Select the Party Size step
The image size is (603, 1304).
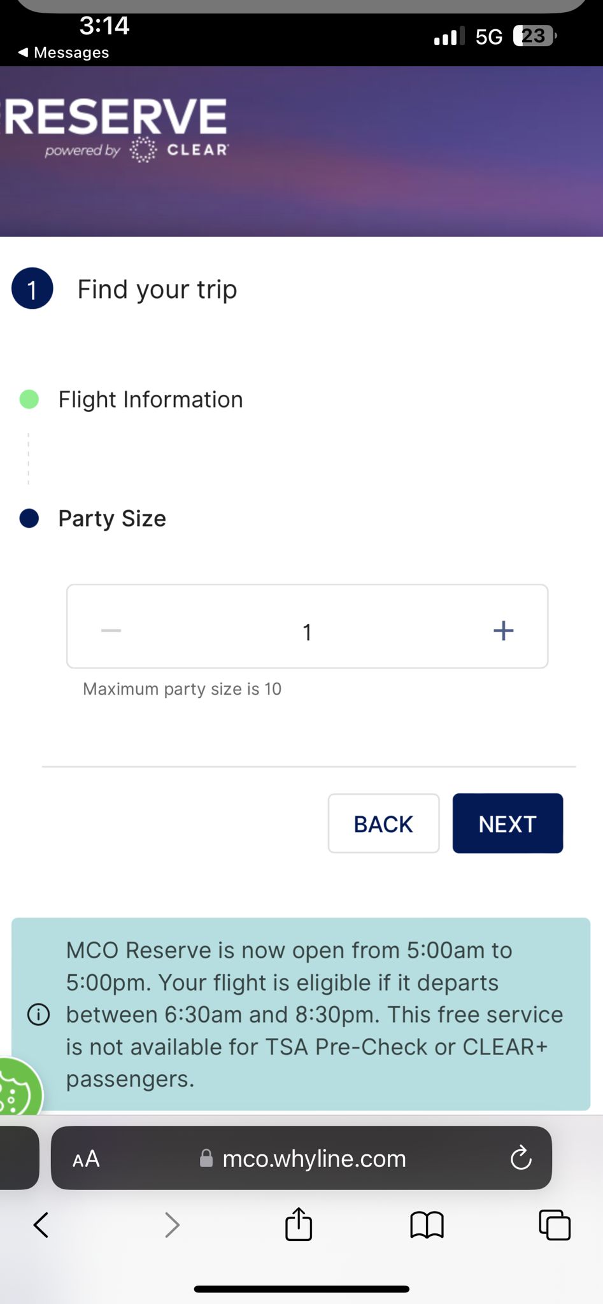[x=112, y=519]
